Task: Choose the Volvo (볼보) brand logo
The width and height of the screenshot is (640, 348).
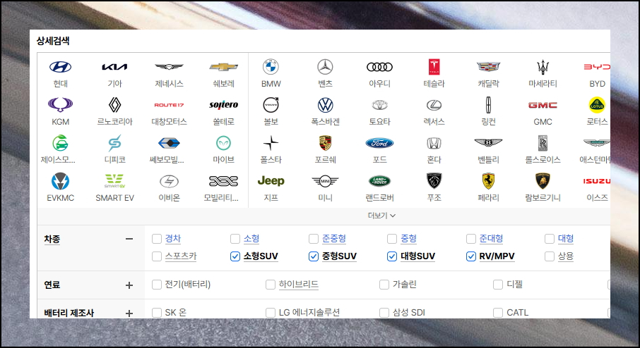Action: point(271,105)
